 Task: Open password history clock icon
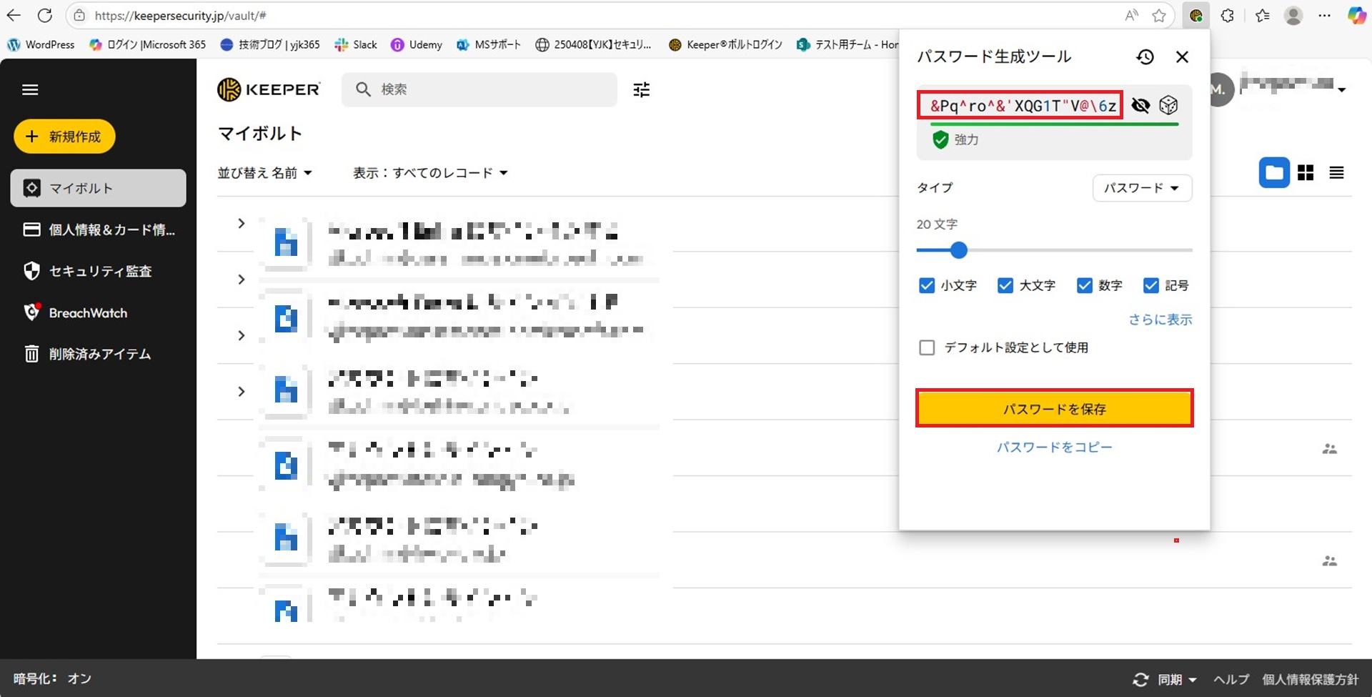(1145, 57)
